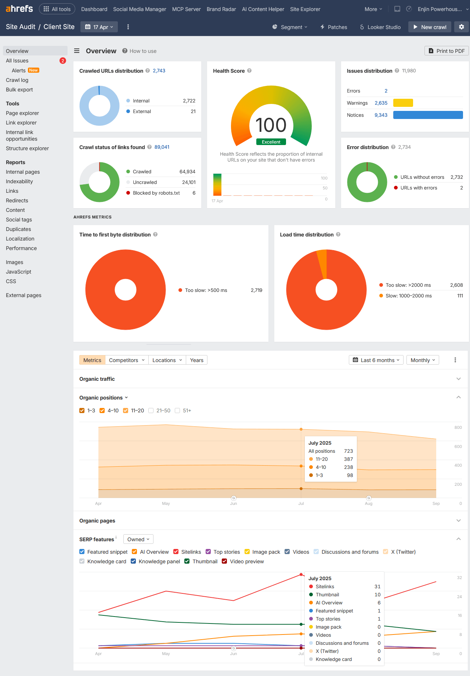Uncheck the 1–3 positions checkbox

click(82, 411)
